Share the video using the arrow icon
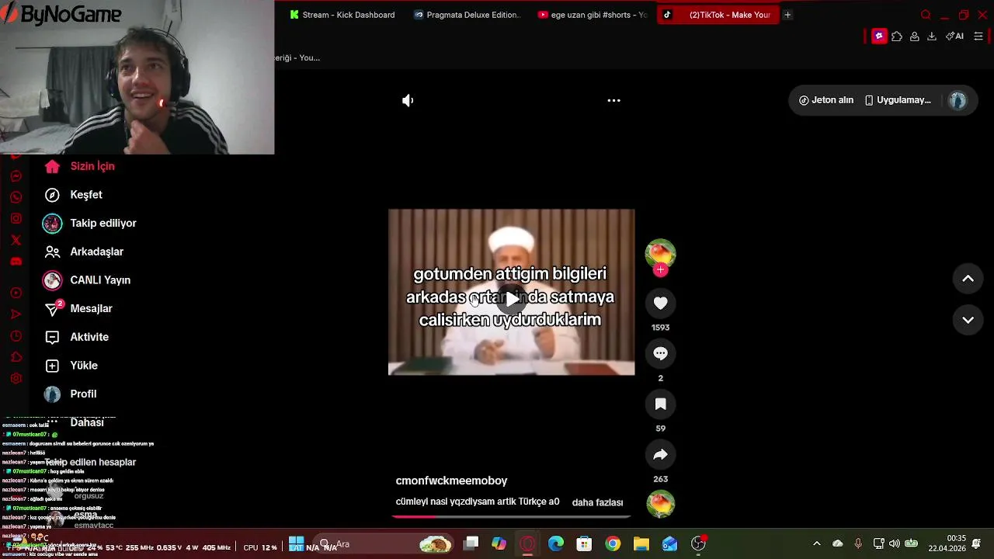 point(660,455)
